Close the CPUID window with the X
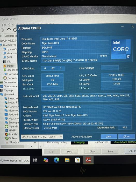136x182 pixels. 133,27
